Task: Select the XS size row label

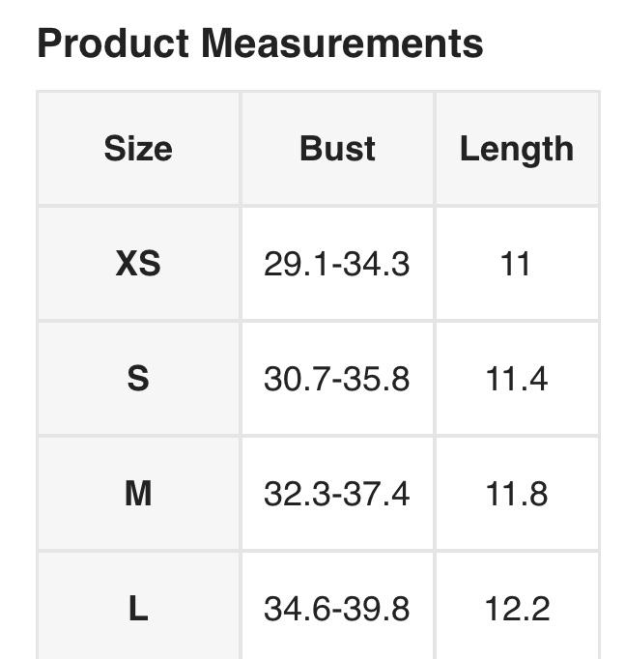Action: tap(138, 264)
